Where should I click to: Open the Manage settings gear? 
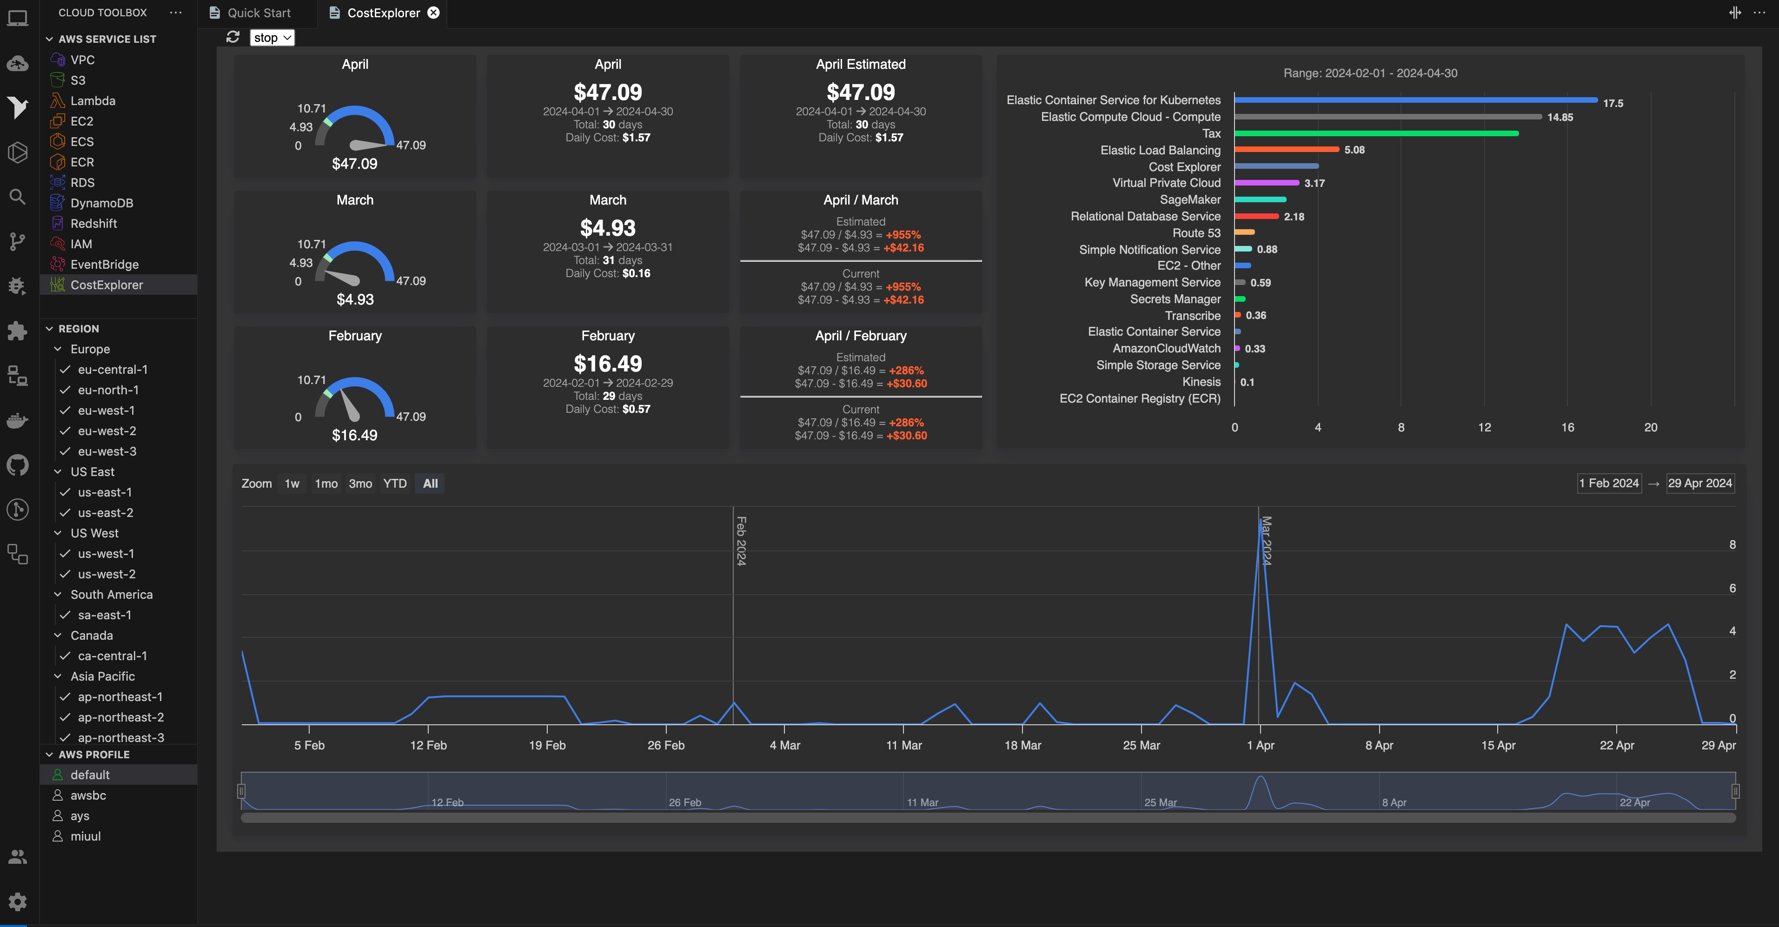[x=17, y=901]
